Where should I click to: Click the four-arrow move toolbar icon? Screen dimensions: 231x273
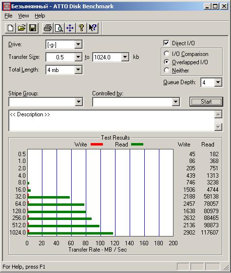70,28
